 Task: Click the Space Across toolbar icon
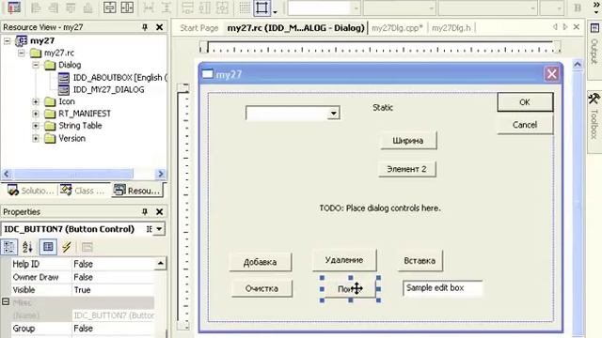[x=149, y=8]
